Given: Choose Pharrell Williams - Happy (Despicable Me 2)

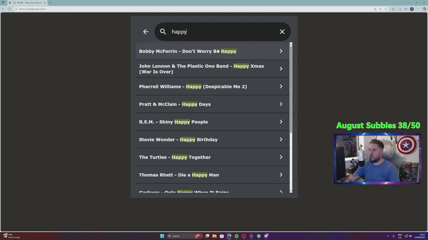Looking at the screenshot, I should pos(212,86).
